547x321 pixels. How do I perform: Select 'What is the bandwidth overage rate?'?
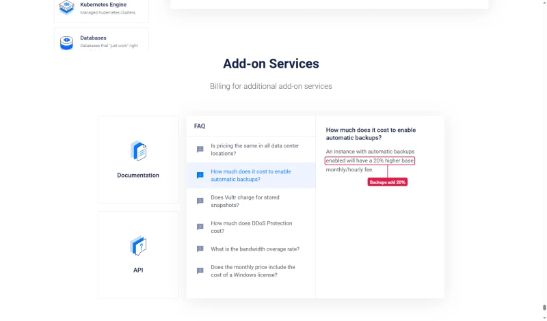coord(251,249)
